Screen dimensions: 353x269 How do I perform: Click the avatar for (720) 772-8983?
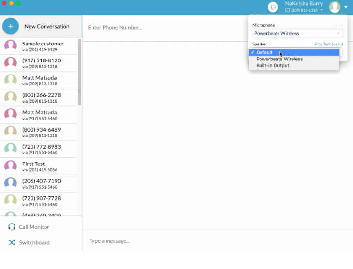click(x=11, y=149)
